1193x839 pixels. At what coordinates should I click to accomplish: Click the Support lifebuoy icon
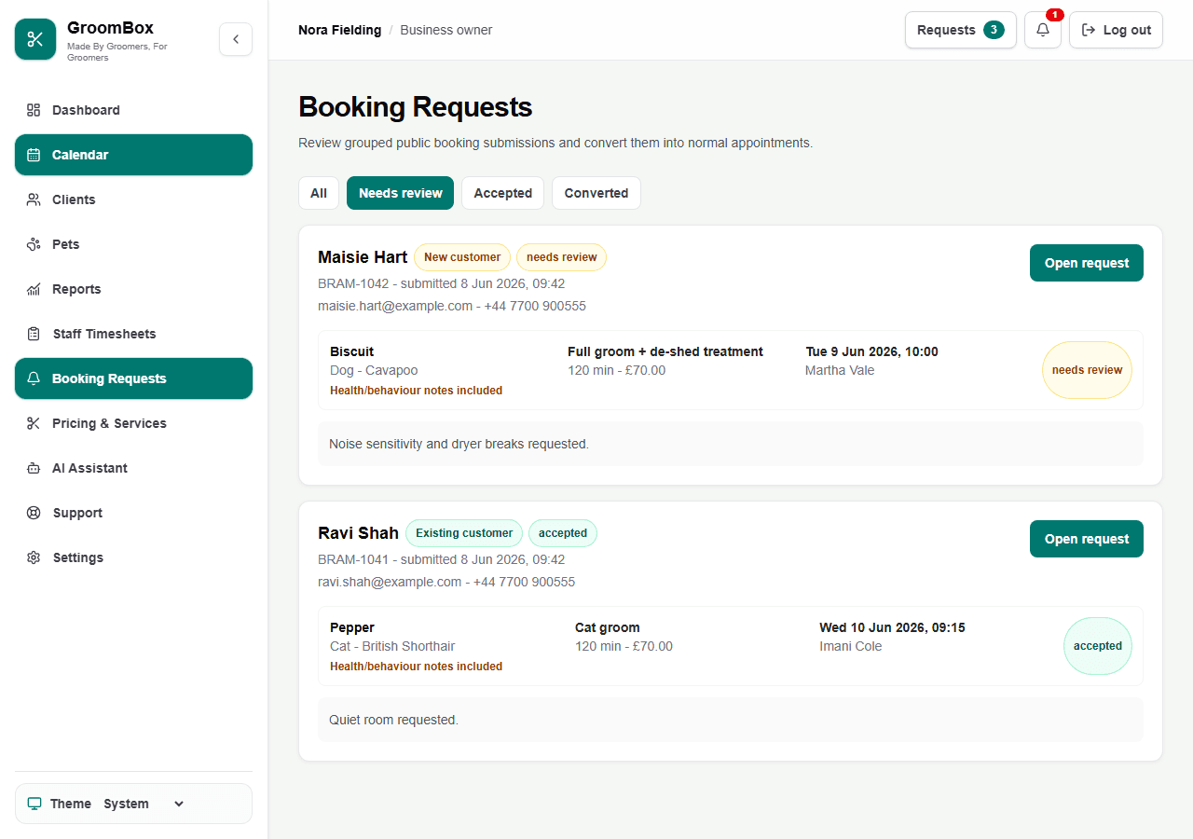pyautogui.click(x=34, y=513)
